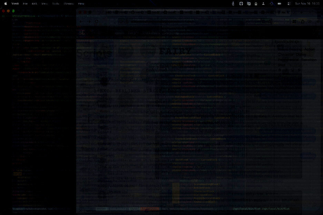Open the View menu
Image resolution: width=323 pixels, height=215 pixels.
45,3
